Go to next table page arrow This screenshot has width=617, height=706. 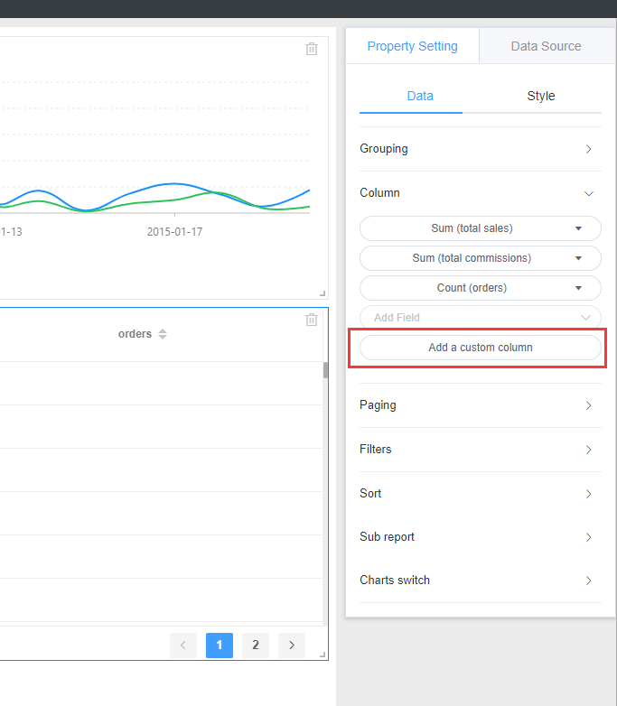(x=292, y=646)
